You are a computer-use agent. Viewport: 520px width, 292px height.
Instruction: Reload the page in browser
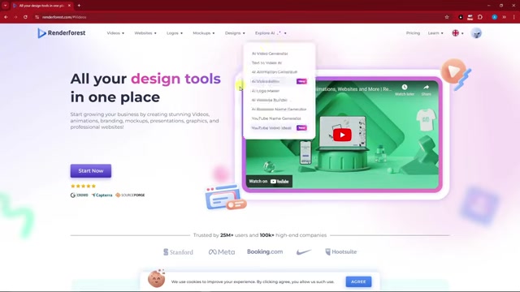point(25,17)
